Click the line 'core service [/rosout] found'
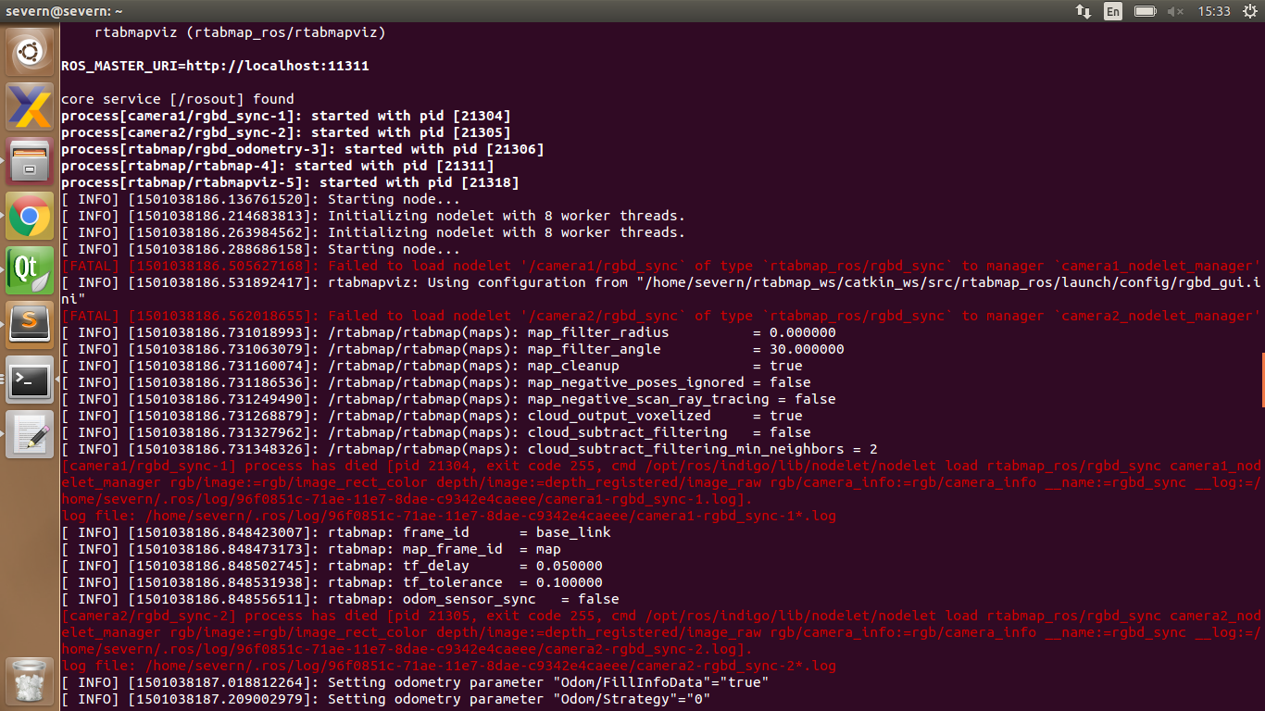 (178, 99)
